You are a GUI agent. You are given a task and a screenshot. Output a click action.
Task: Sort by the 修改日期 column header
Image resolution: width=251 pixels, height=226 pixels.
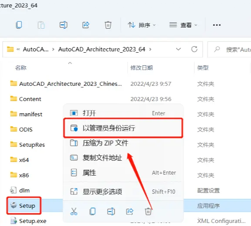coord(142,68)
